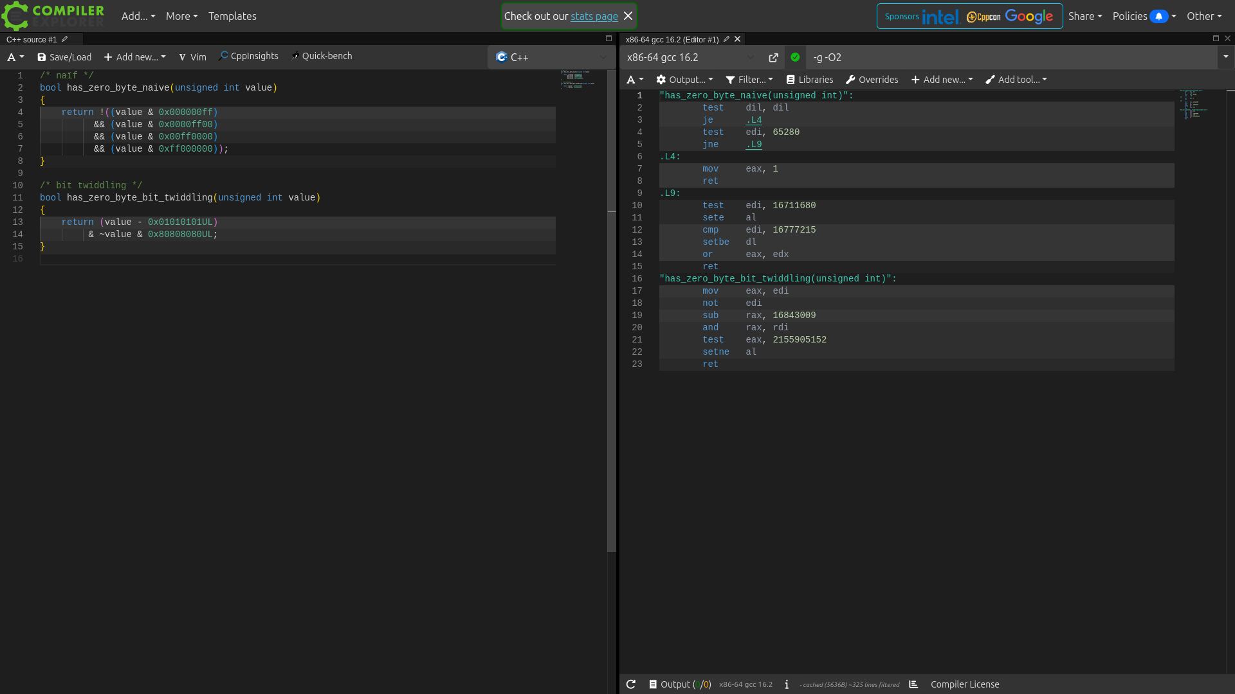Expand compiler options dropdown arrow

coord(1225,57)
